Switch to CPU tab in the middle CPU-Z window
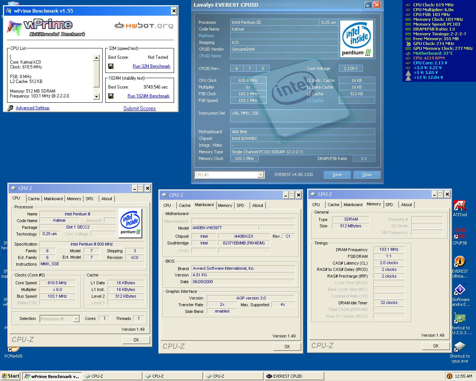 167,205
